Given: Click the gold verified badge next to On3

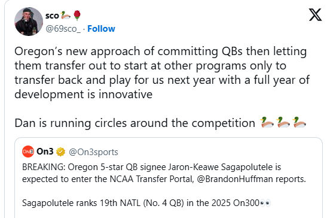Looking at the screenshot, I should [60, 152].
